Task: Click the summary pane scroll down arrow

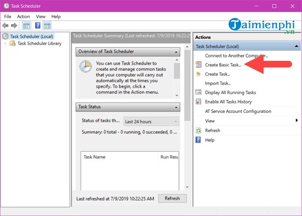Action: coord(187,187)
